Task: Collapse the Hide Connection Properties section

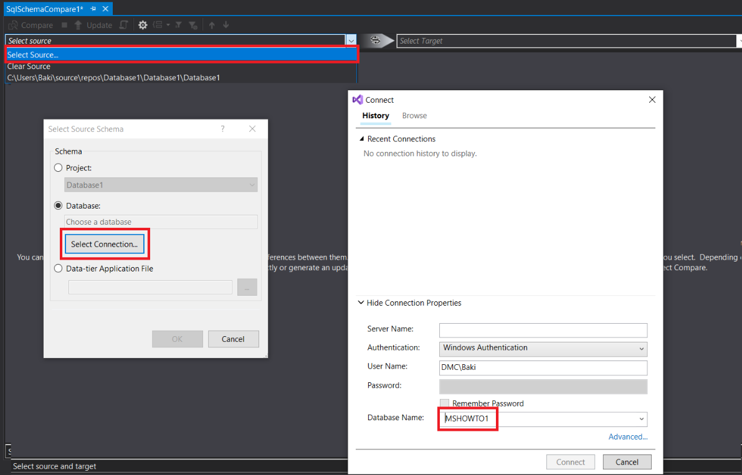Action: [x=361, y=303]
